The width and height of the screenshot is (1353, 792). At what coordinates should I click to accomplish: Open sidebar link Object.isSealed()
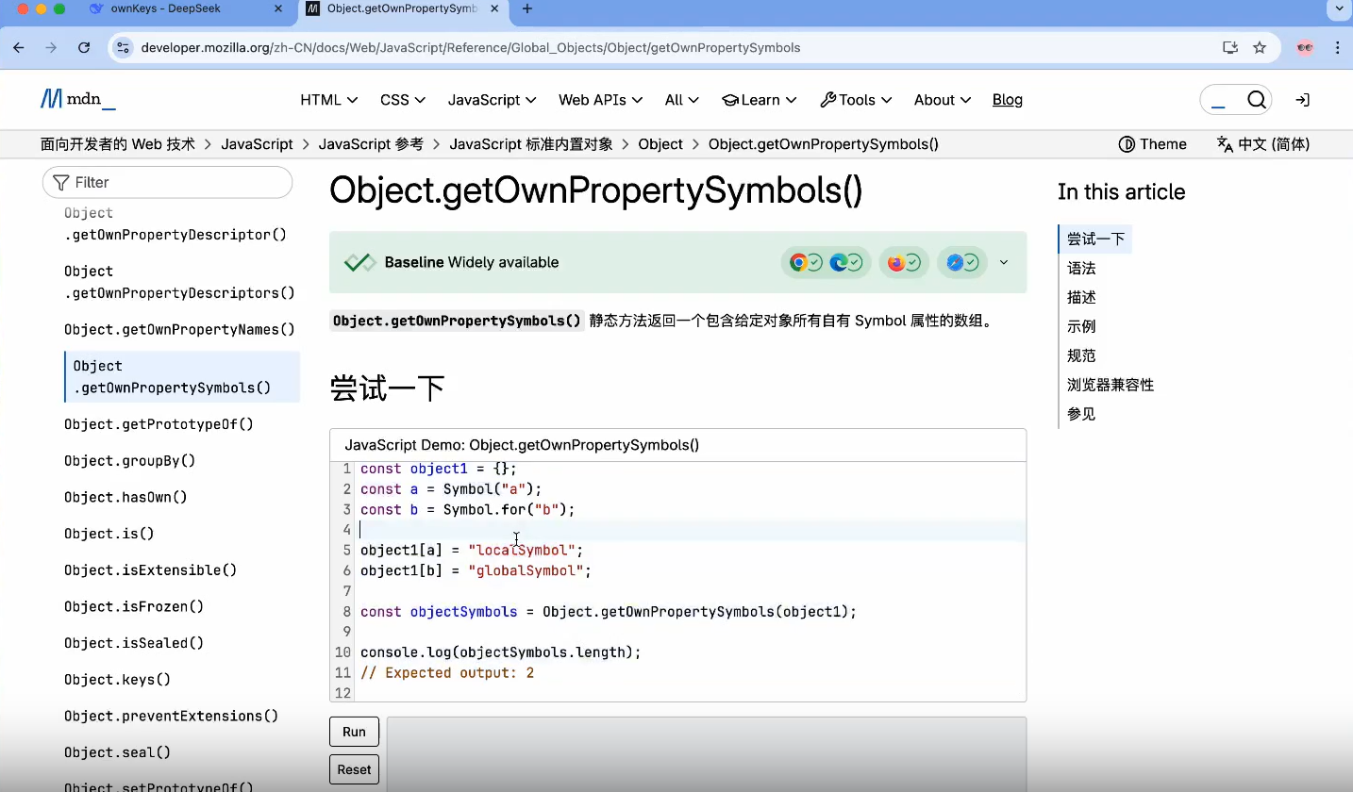(134, 643)
